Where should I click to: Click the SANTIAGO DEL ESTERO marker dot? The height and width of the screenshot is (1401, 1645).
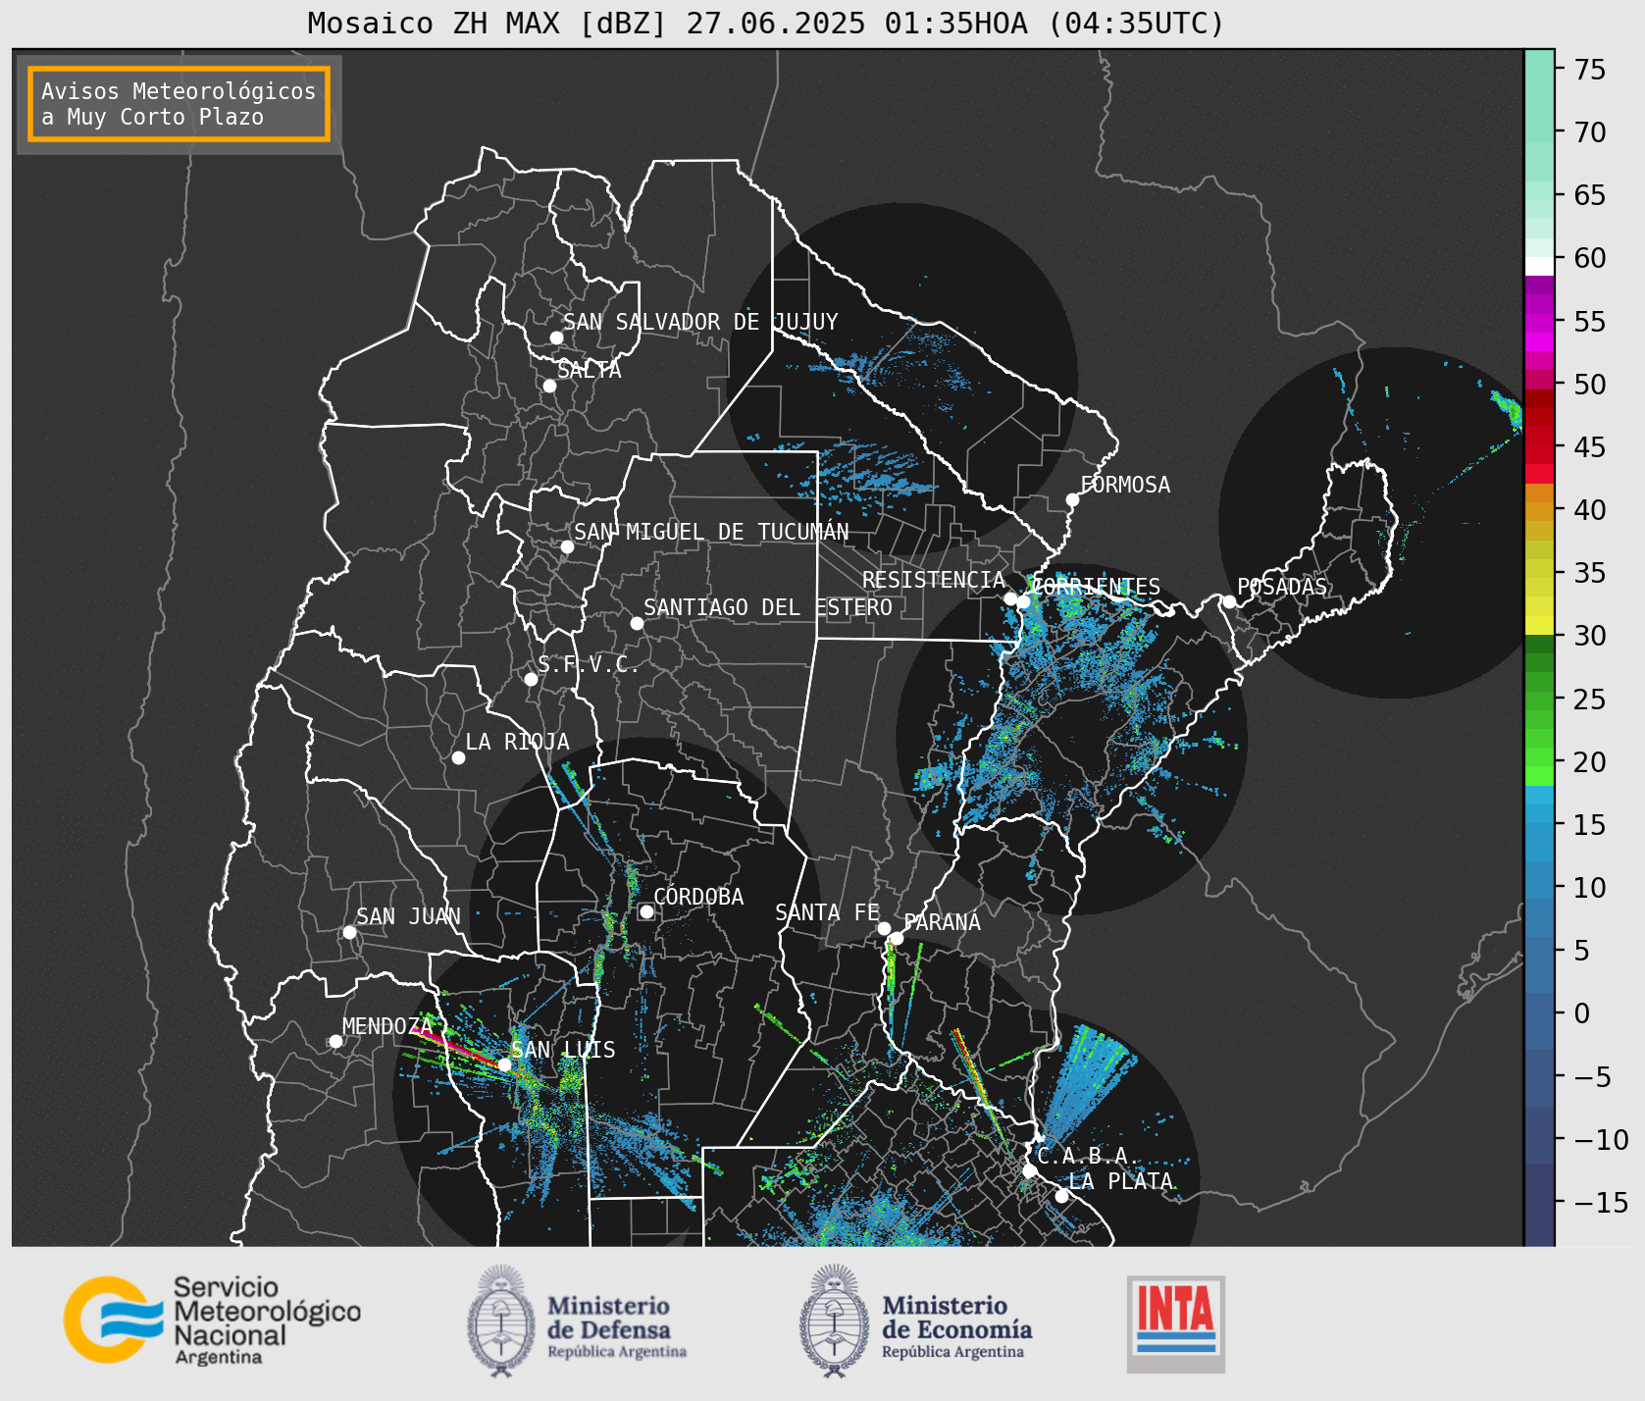click(637, 623)
